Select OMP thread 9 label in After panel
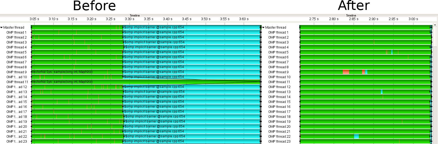 [x=278, y=72]
